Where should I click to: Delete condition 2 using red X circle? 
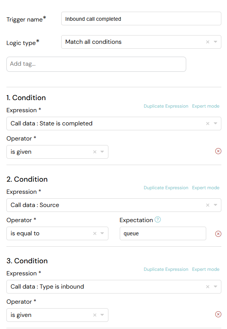pos(218,234)
